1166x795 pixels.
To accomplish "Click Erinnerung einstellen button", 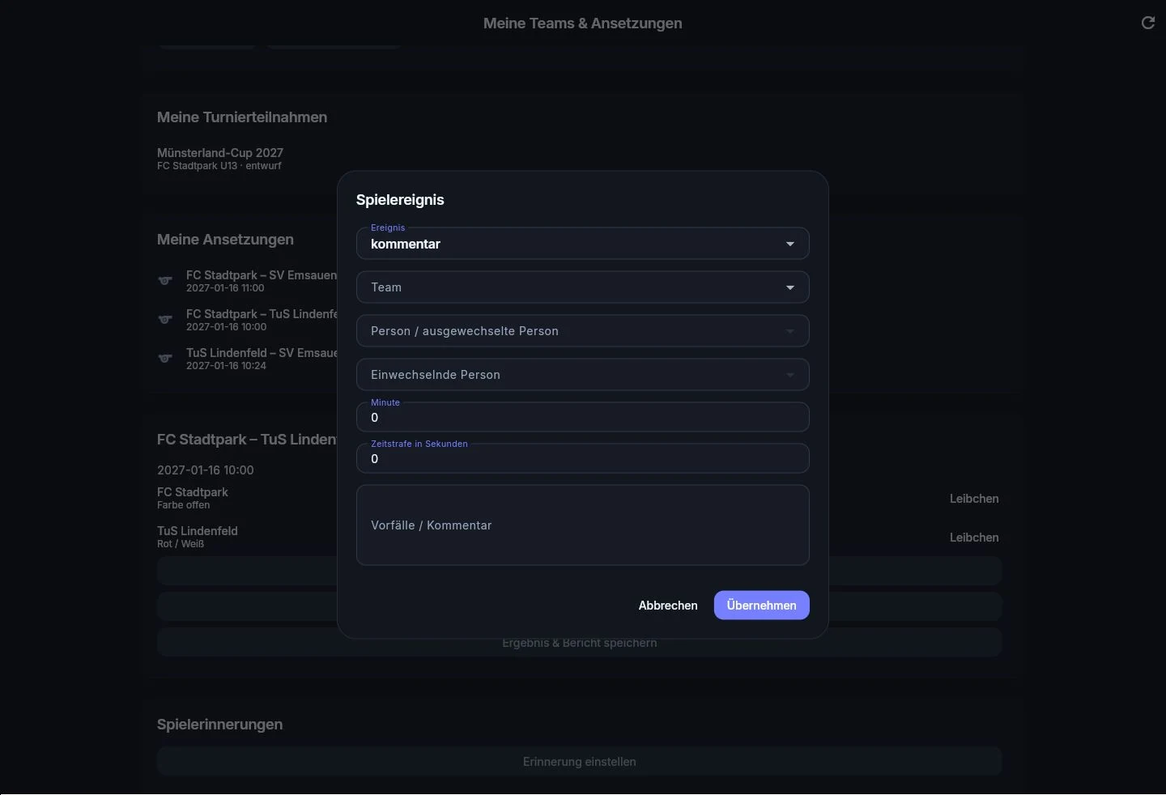I will [x=580, y=762].
